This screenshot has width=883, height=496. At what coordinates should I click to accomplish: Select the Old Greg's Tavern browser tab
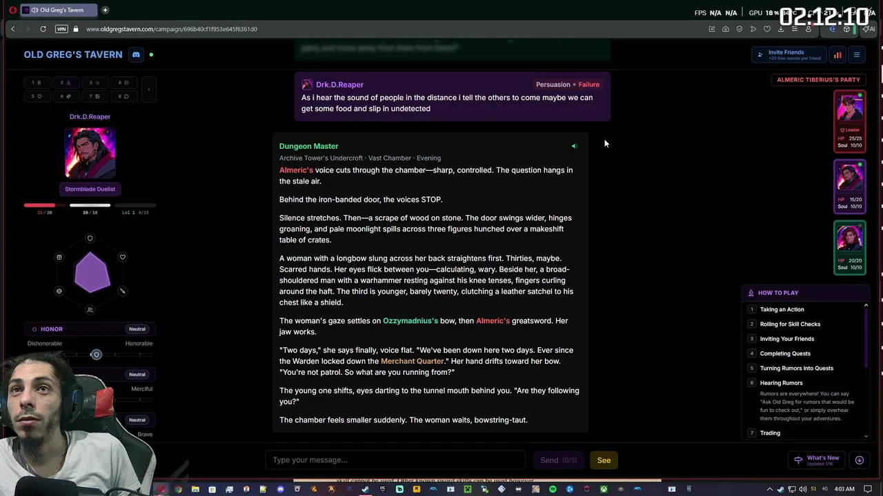click(x=57, y=10)
